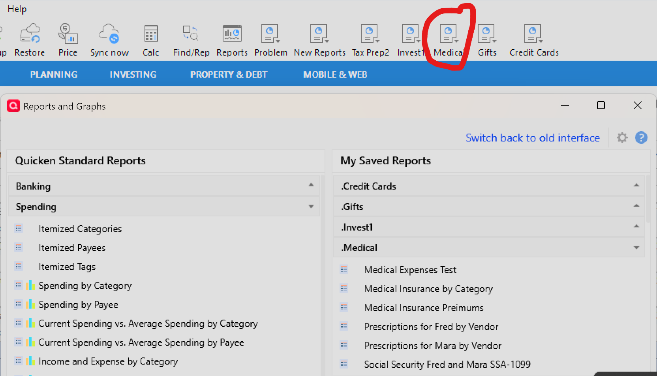
Task: Expand the Banking section arrow
Action: [x=311, y=185]
